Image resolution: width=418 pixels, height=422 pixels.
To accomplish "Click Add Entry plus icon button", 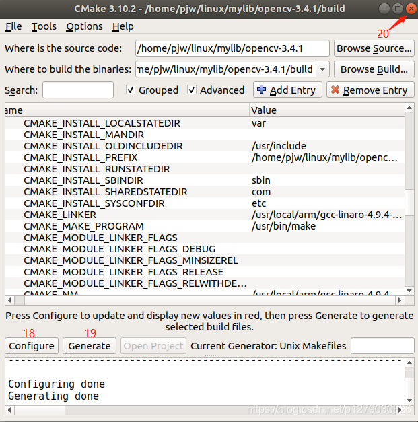I will 287,90.
